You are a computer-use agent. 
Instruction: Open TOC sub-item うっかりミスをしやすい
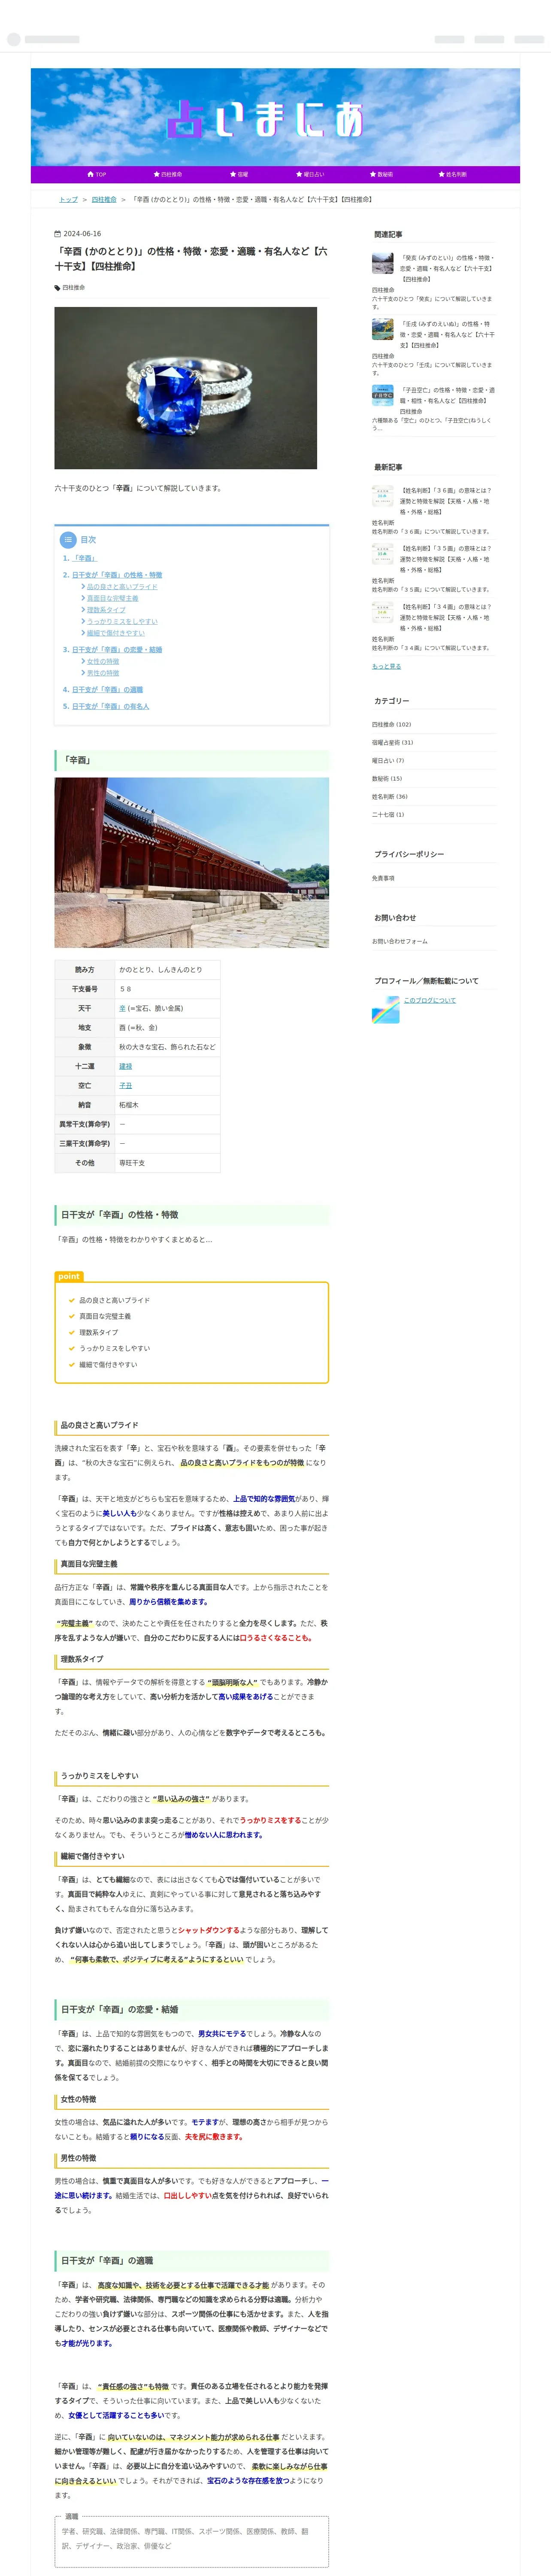click(x=122, y=621)
